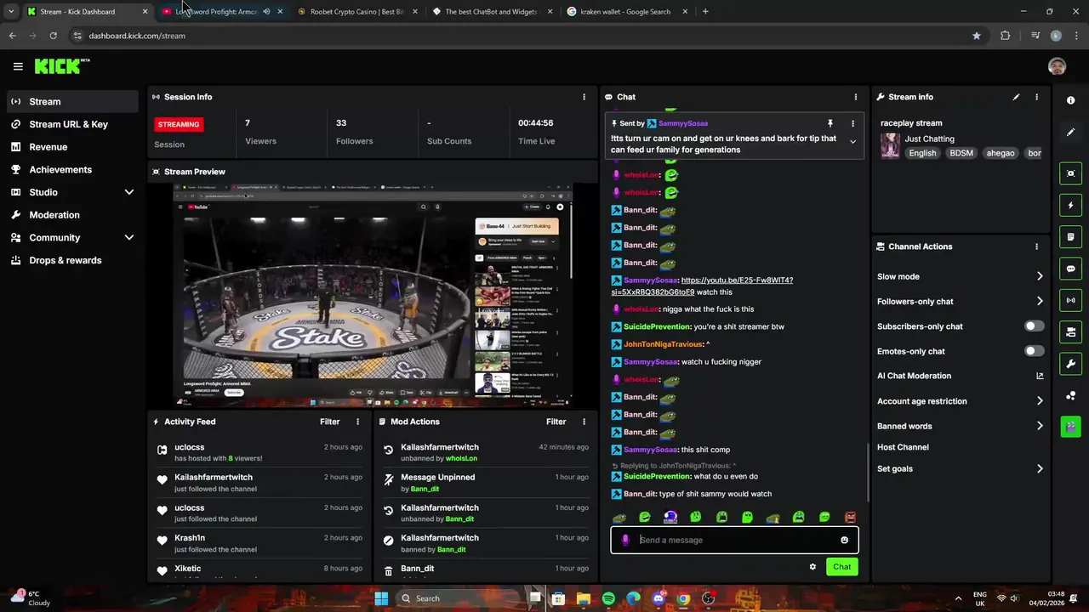
Task: Expand Banned words settings
Action: click(1040, 426)
